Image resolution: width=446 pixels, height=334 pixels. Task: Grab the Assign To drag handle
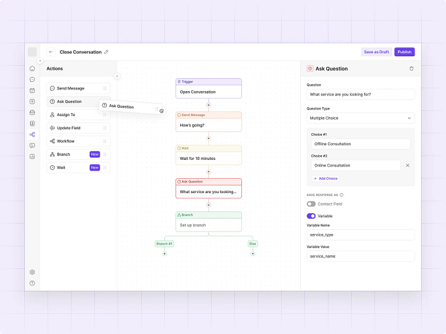pyautogui.click(x=104, y=115)
